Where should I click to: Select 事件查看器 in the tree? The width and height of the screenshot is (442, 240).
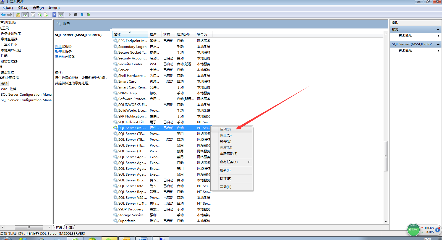pyautogui.click(x=9, y=39)
